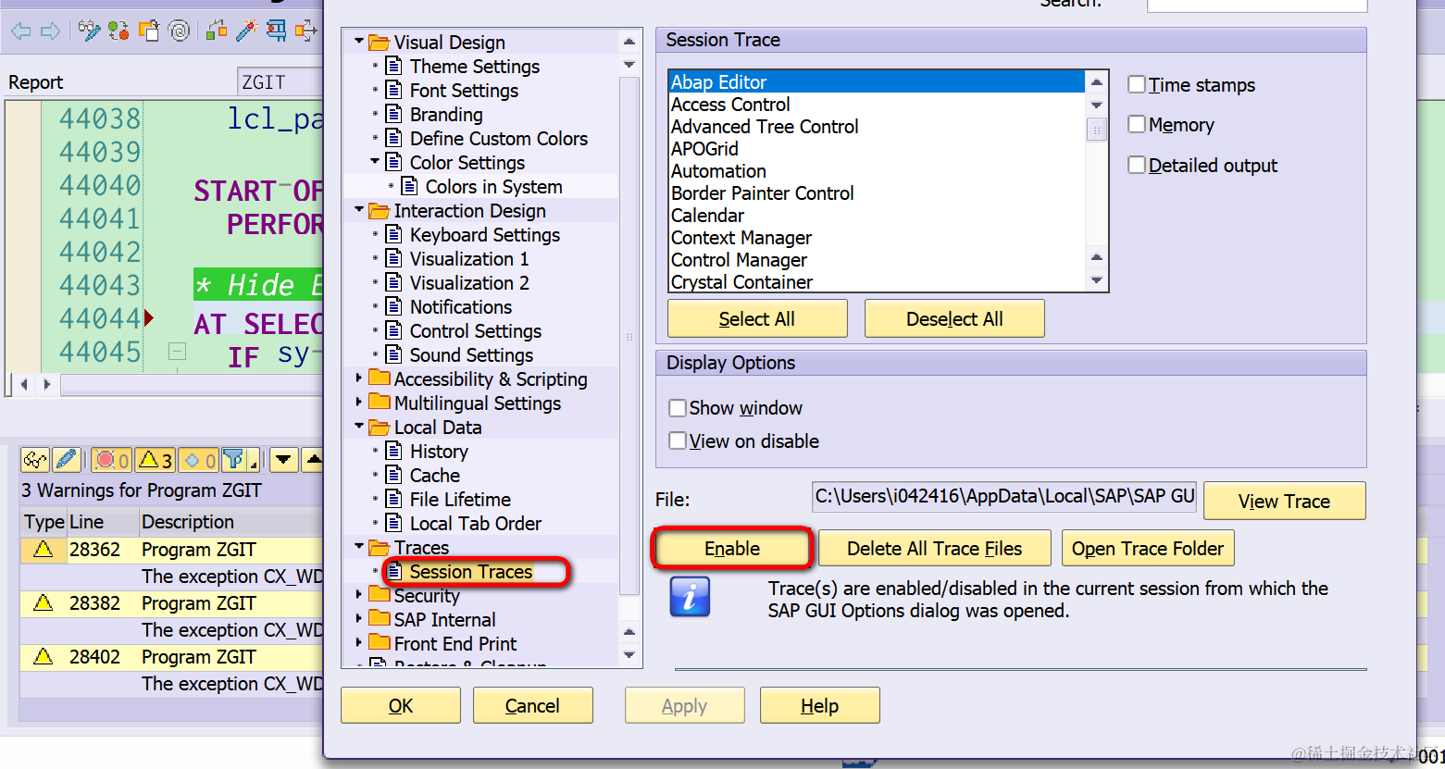Click the warning triangle for line 28382
The height and width of the screenshot is (769, 1445).
(43, 603)
